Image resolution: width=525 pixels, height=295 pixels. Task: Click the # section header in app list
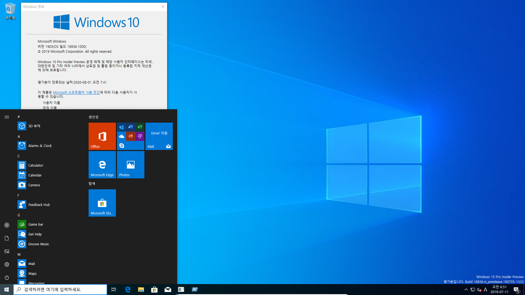click(x=19, y=117)
